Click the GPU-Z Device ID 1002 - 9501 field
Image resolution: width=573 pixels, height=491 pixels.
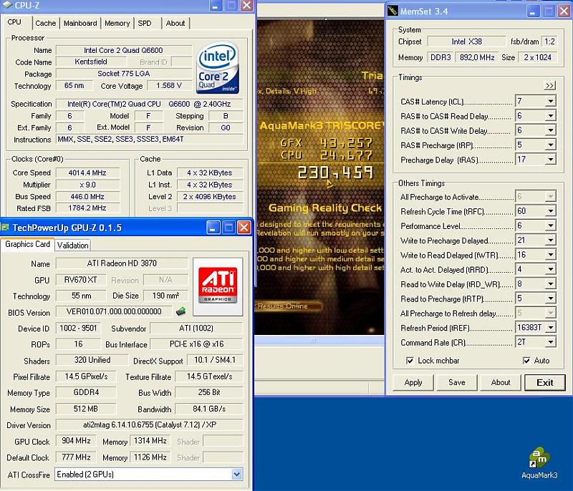(x=78, y=328)
